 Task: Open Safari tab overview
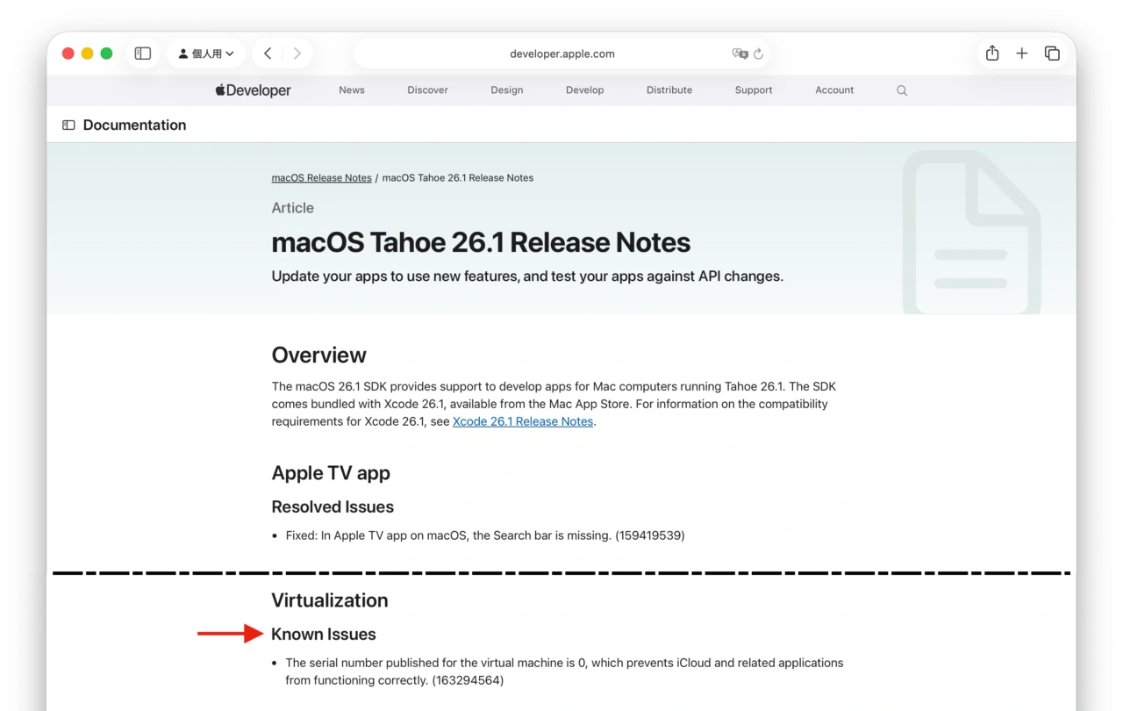pyautogui.click(x=1052, y=53)
